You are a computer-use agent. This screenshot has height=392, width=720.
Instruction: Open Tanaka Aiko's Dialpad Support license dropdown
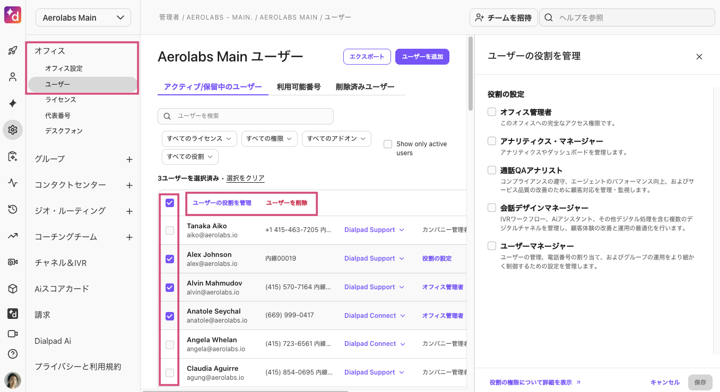(x=375, y=230)
